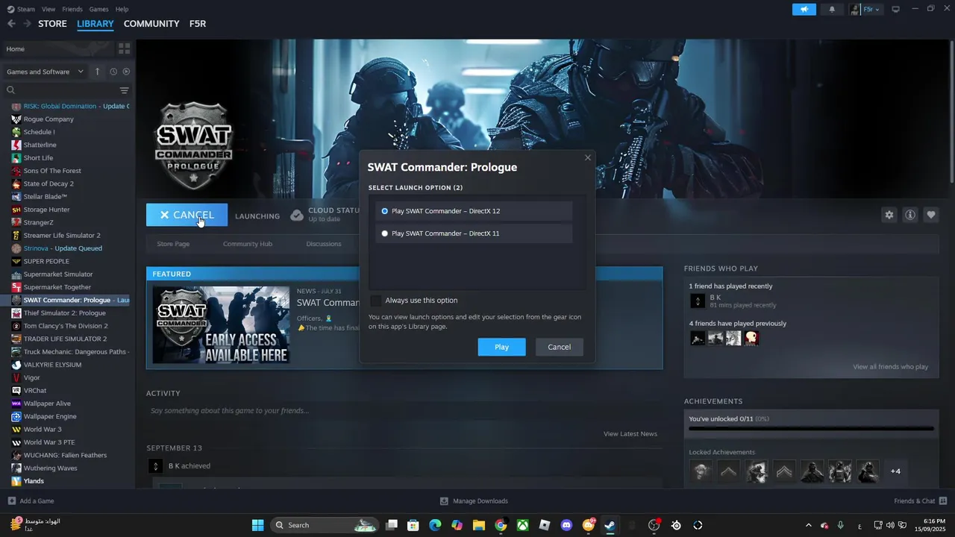The width and height of the screenshot is (955, 537).
Task: Add game to favorites heart icon
Action: 931,215
